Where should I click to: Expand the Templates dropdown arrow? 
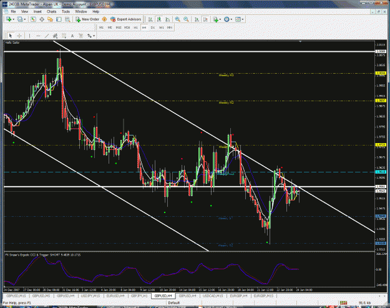(x=243, y=19)
